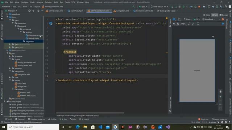Open the Event Log
The image size is (232, 130).
203,119
